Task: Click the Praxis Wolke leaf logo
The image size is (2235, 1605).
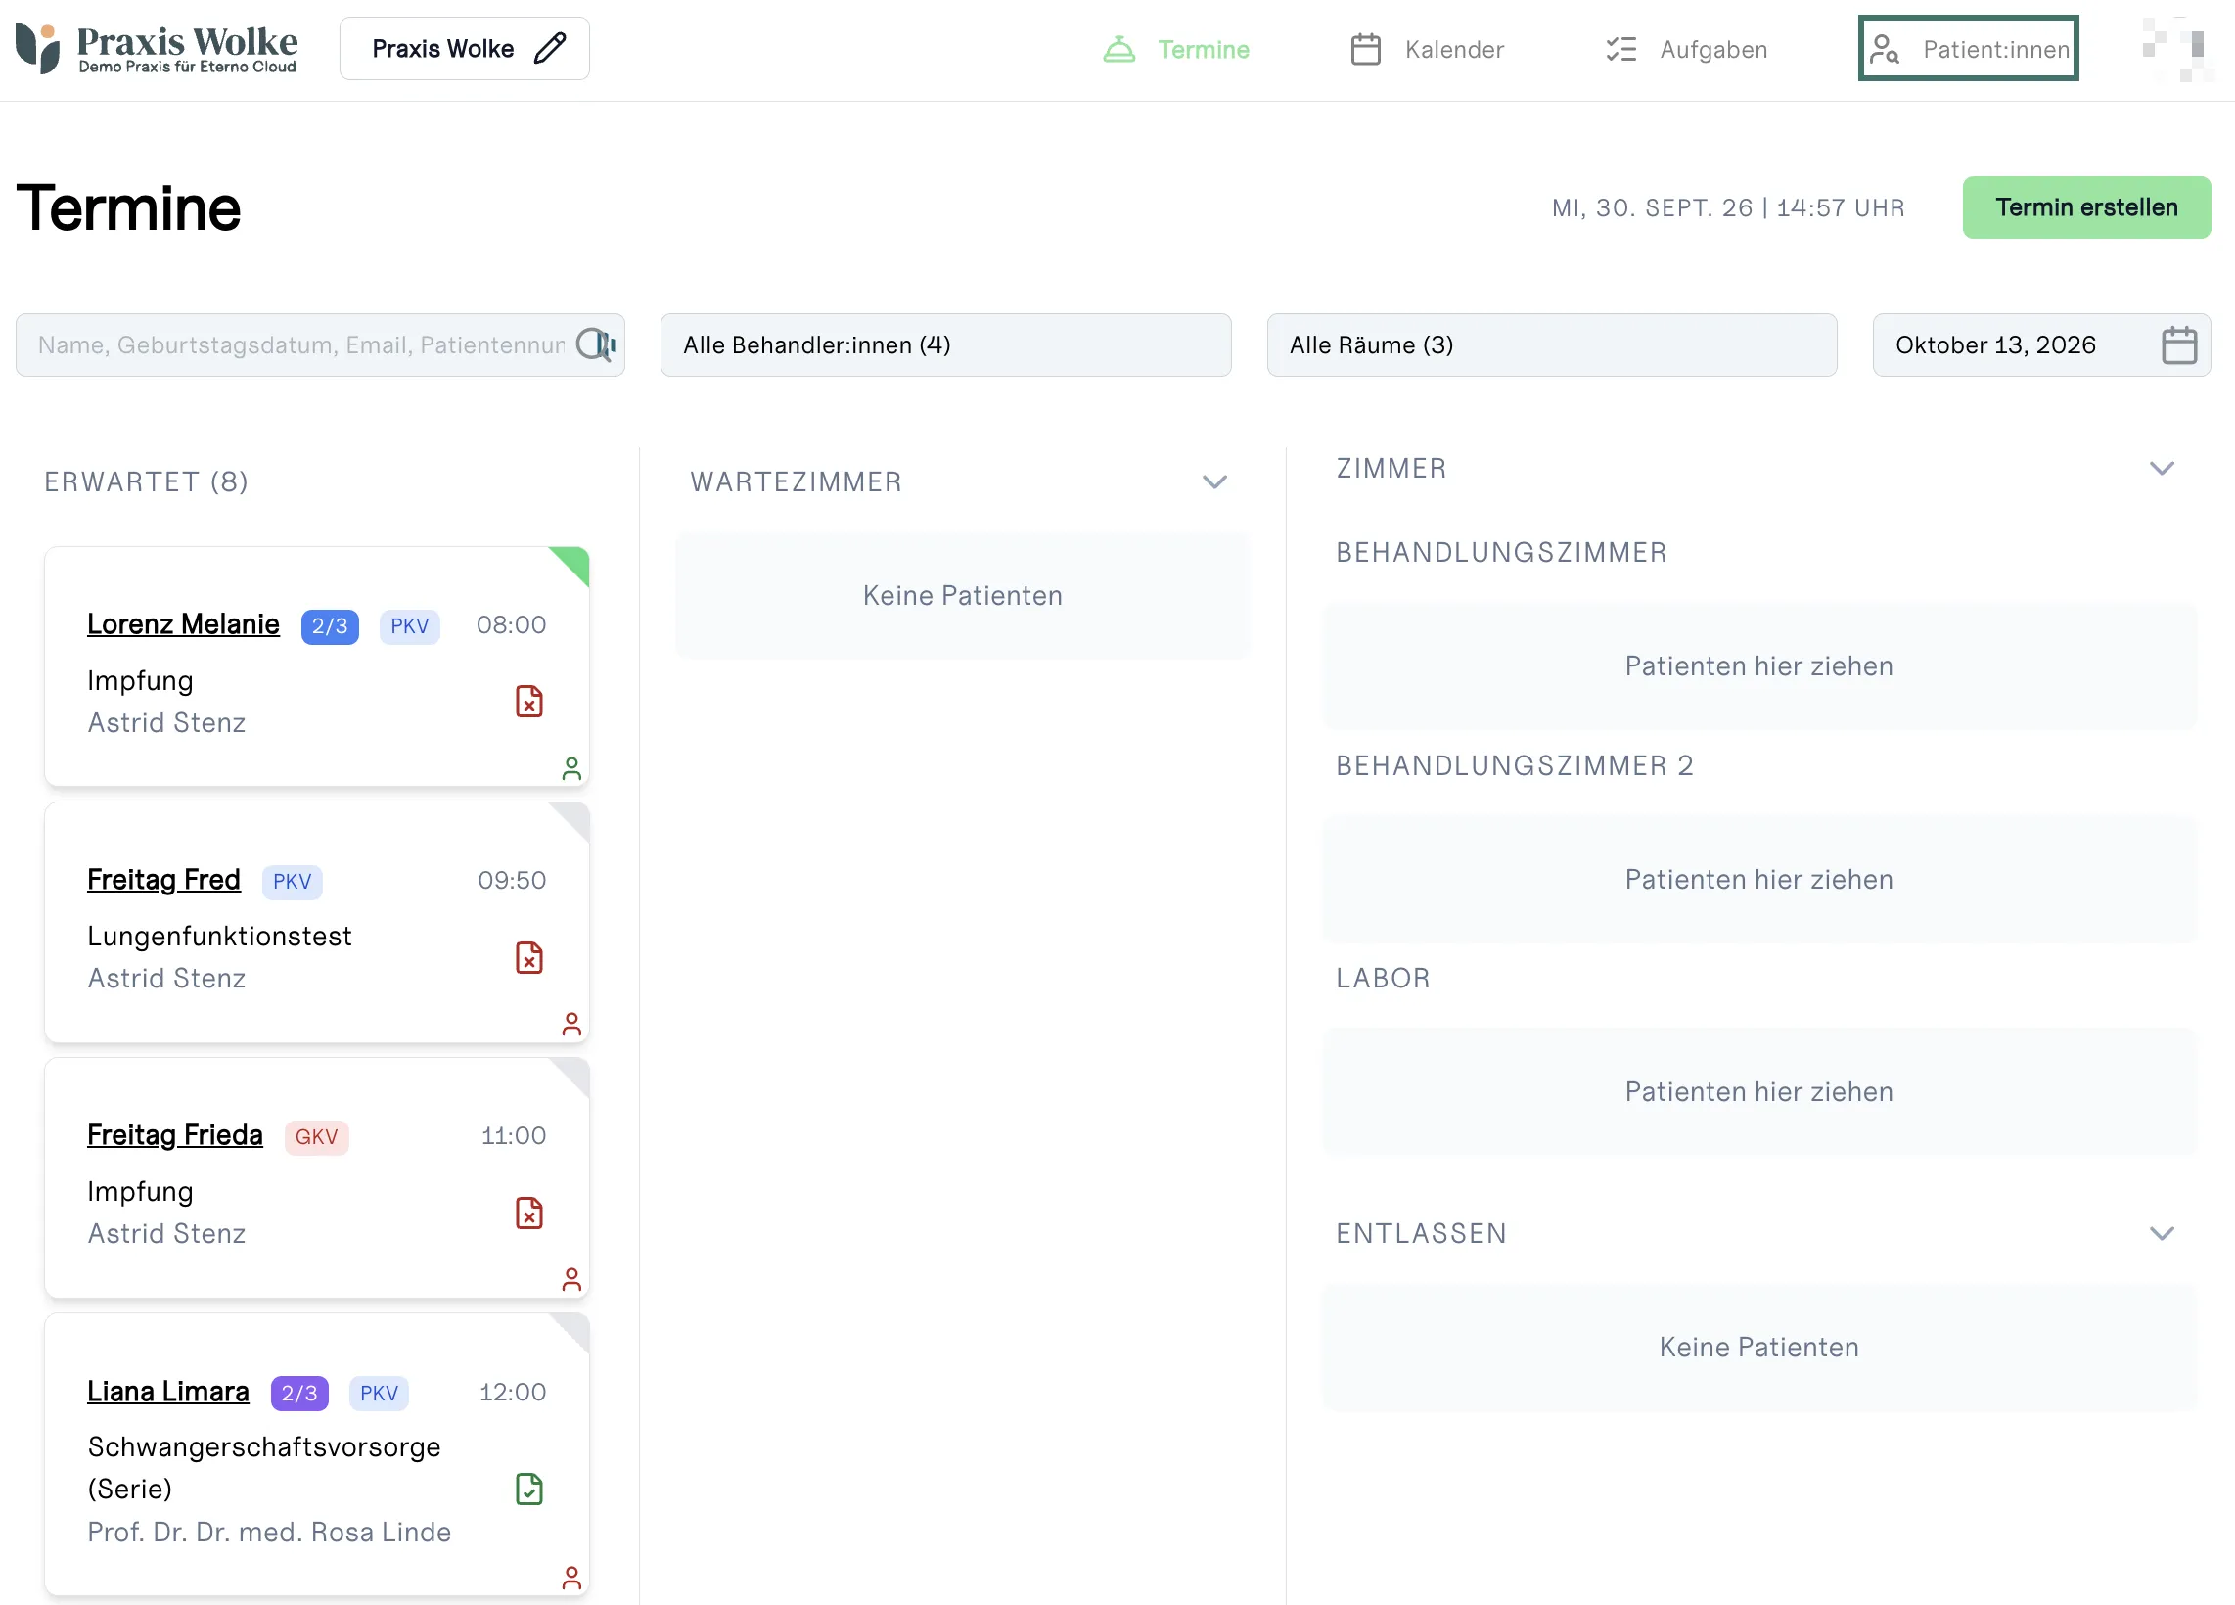Action: tap(37, 48)
